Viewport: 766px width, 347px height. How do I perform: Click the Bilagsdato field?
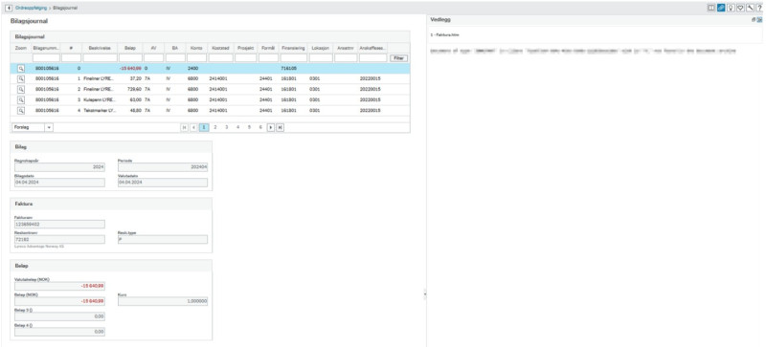[x=59, y=183]
